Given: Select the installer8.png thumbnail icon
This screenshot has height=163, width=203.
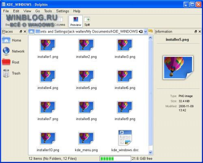Looking at the screenshot, I should pos(86,107).
